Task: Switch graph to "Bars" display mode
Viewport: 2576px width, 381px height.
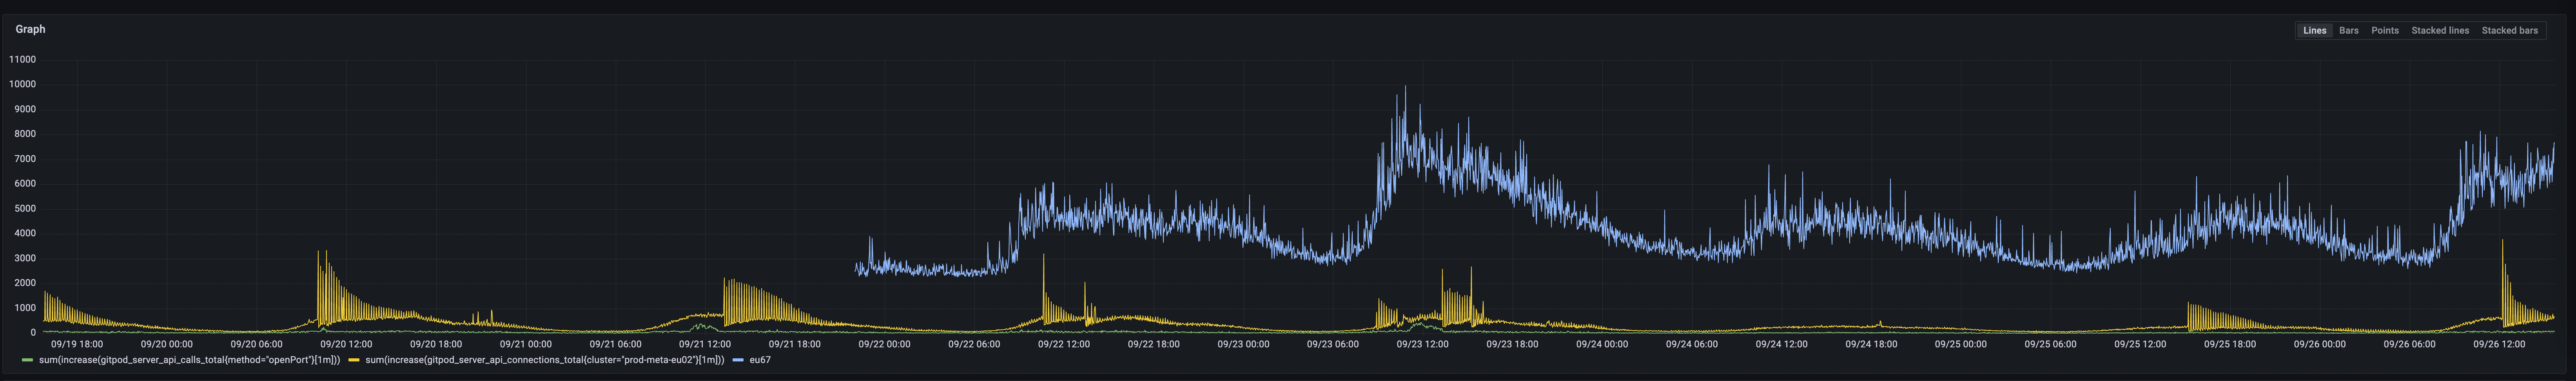Action: pyautogui.click(x=2349, y=30)
